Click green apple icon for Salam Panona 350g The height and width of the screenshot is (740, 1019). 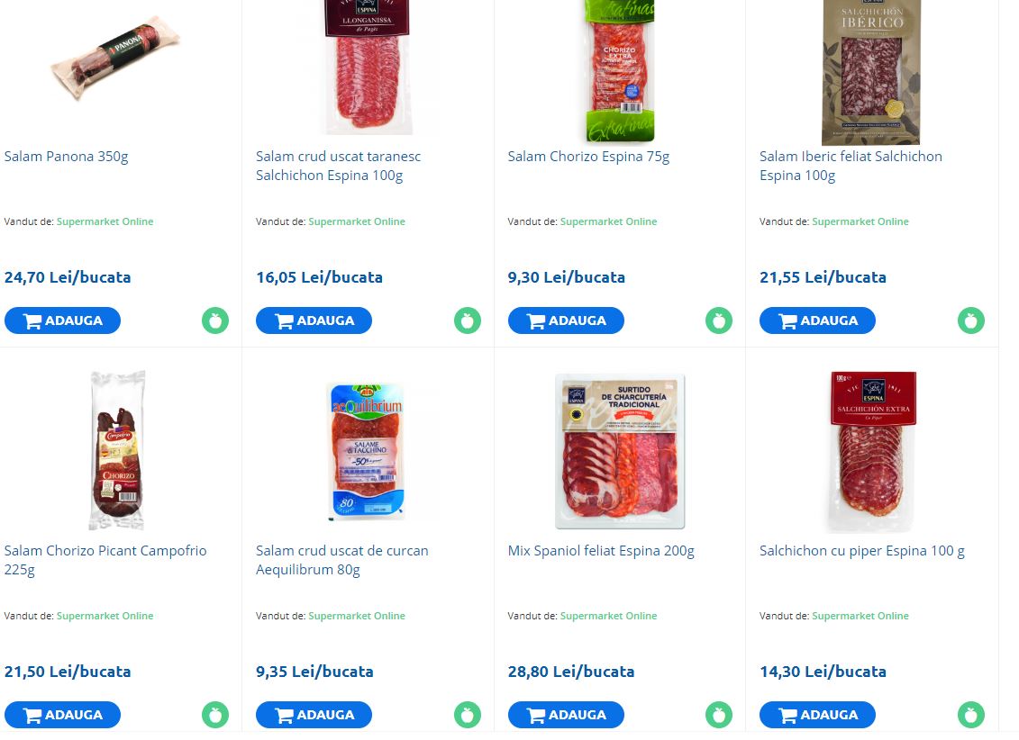tap(215, 320)
